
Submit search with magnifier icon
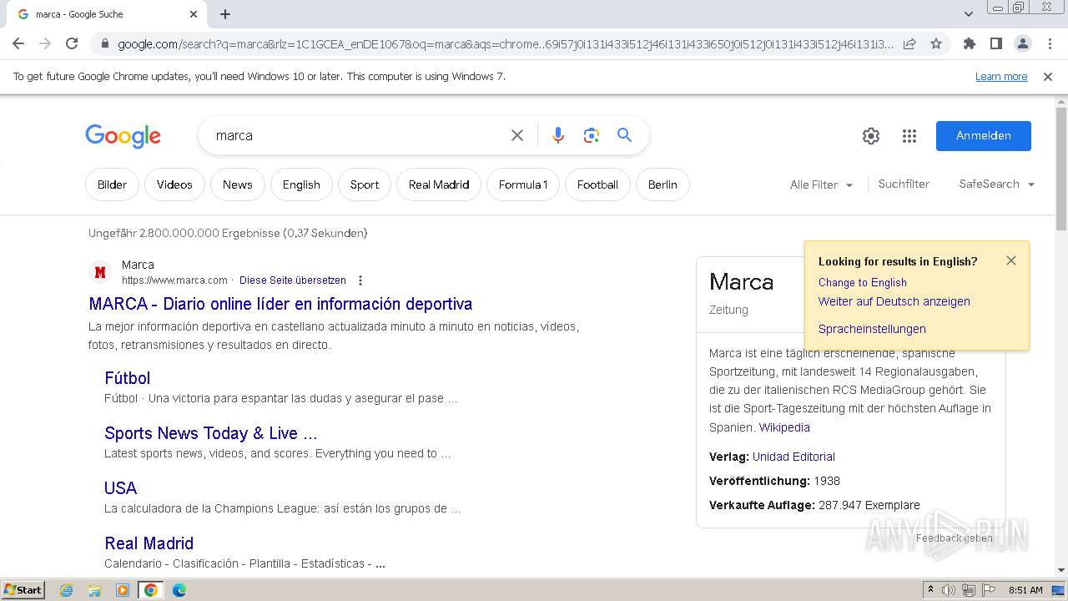click(624, 135)
